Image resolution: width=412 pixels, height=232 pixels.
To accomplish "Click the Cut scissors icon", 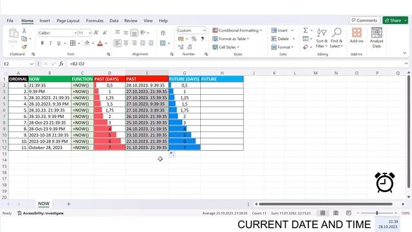I will [24, 30].
